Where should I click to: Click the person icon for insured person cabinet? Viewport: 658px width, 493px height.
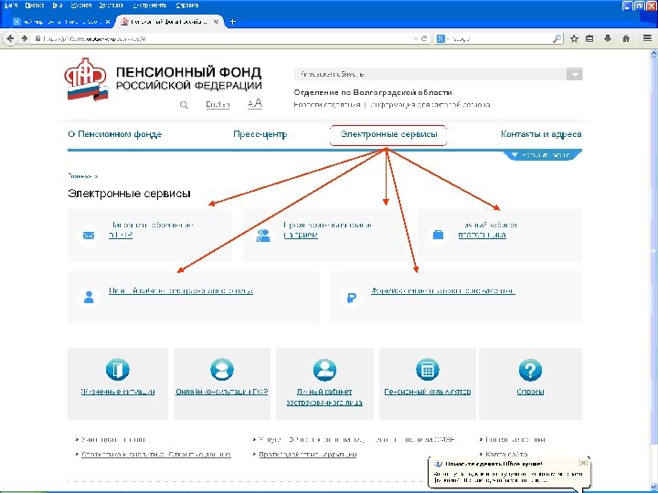coord(89,298)
